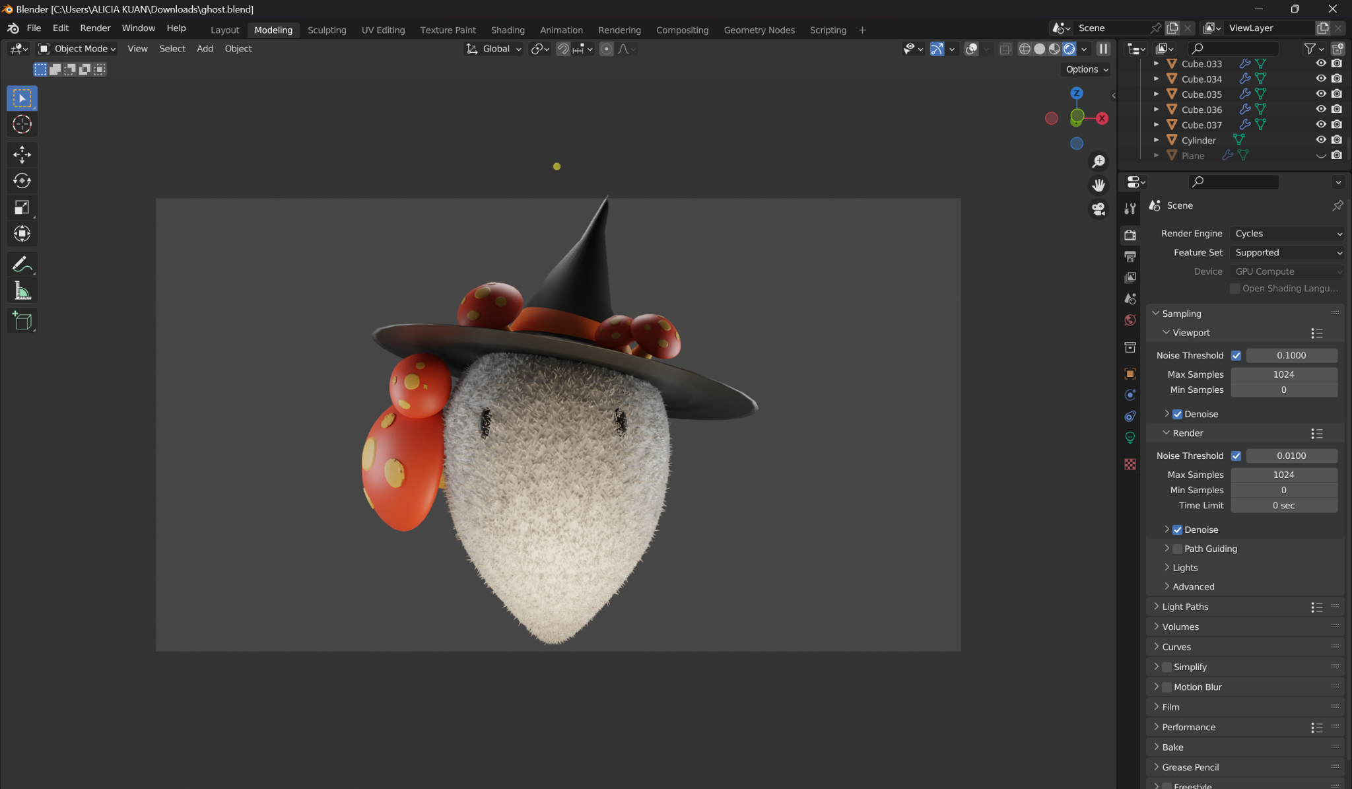Click the viewport zoom magnifier icon
Image resolution: width=1352 pixels, height=789 pixels.
click(x=1098, y=162)
